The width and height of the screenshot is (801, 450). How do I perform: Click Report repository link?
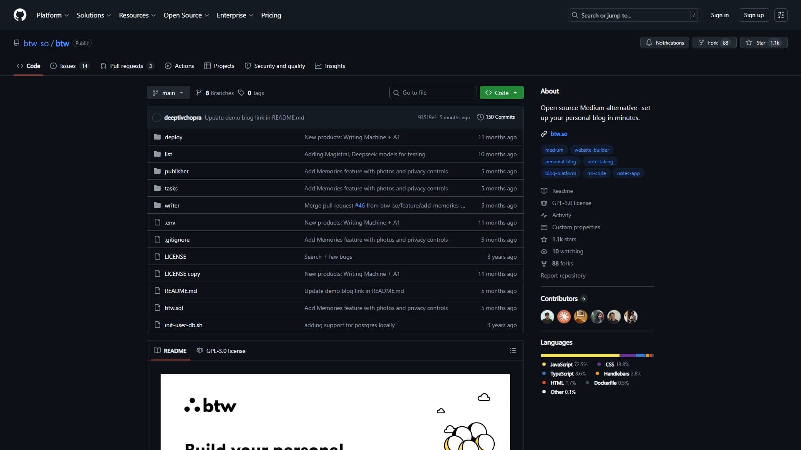point(563,275)
